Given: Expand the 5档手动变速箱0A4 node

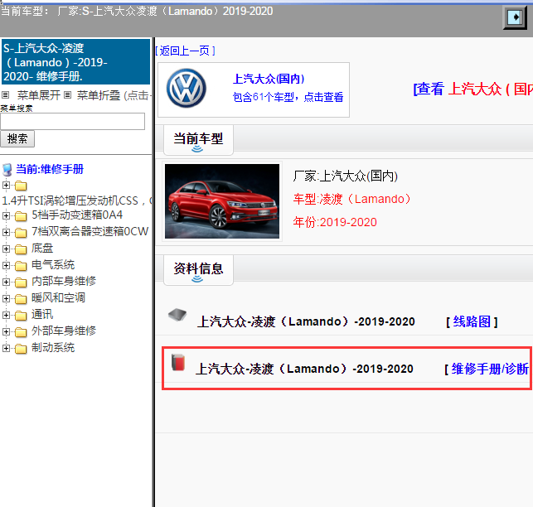Looking at the screenshot, I should (6, 215).
